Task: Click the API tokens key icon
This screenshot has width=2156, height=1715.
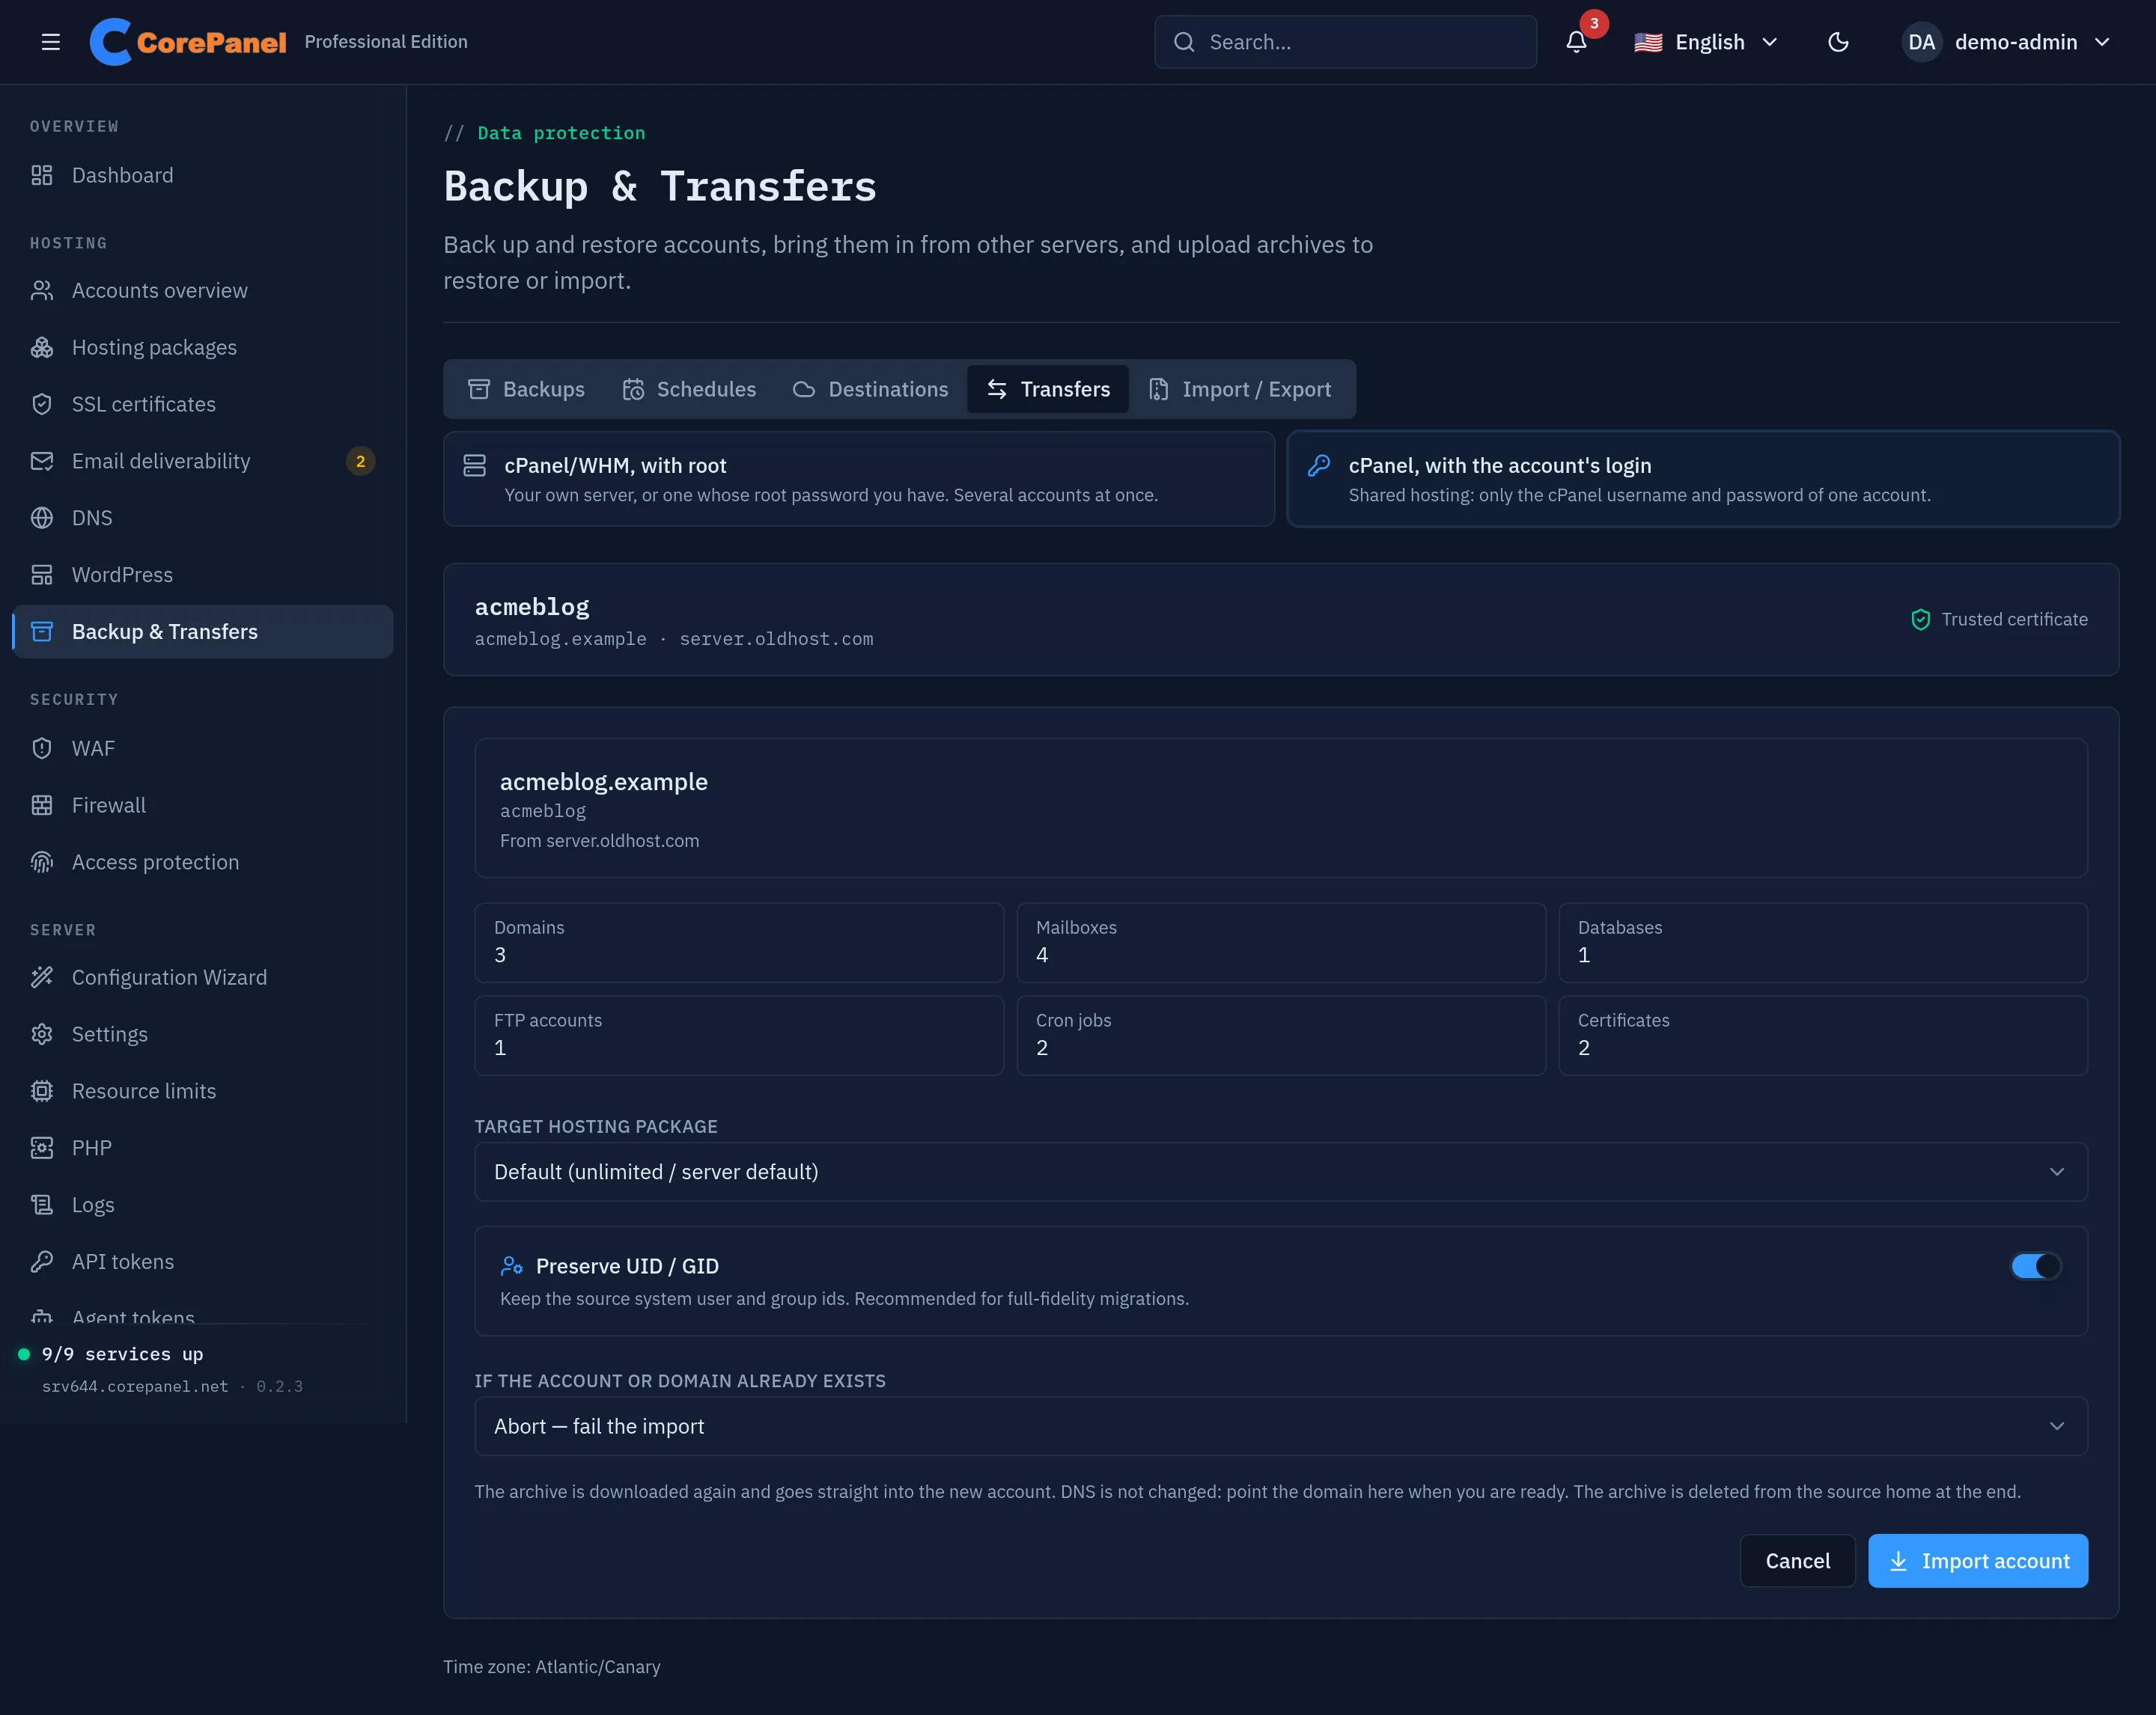Action: [x=42, y=1262]
